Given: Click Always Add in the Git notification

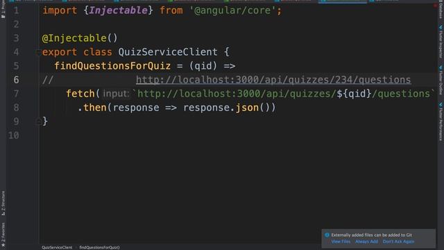Looking at the screenshot, I should (366, 242).
